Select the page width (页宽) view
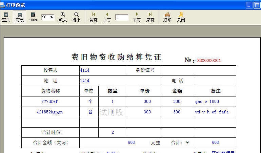Viewport: 261px width, 153px height. click(x=20, y=17)
